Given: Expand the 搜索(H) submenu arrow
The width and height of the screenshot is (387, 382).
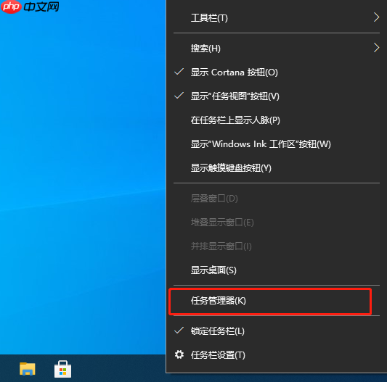Looking at the screenshot, I should (x=376, y=48).
